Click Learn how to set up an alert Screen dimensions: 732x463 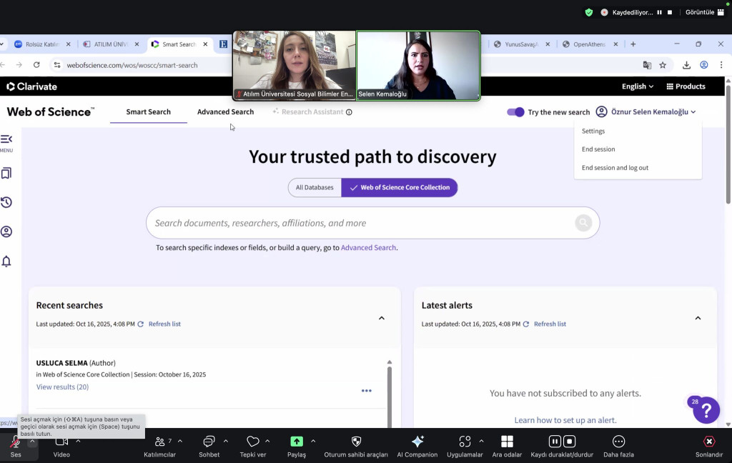point(565,420)
